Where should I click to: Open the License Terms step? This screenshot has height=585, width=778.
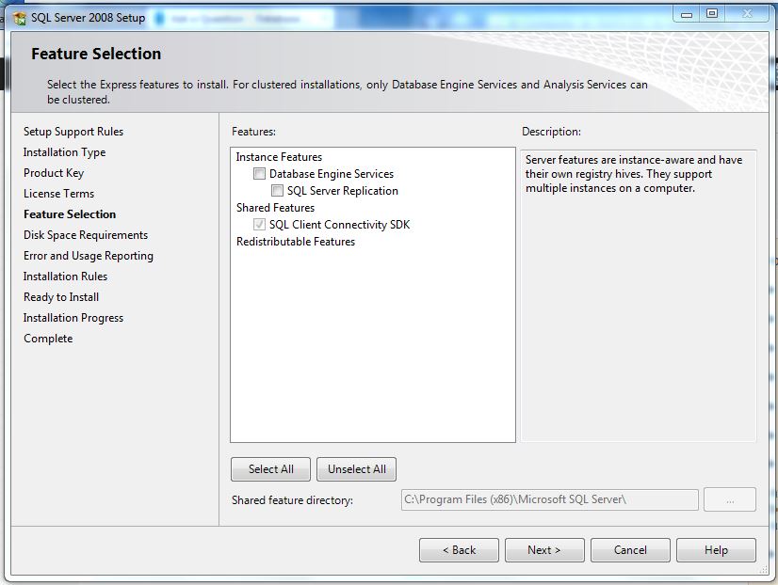(58, 194)
